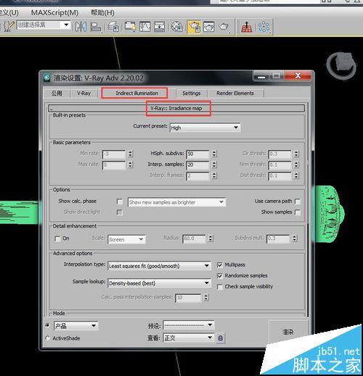Open the Show new samples as brighter dropdown
This screenshot has width=363, height=376.
point(176,202)
